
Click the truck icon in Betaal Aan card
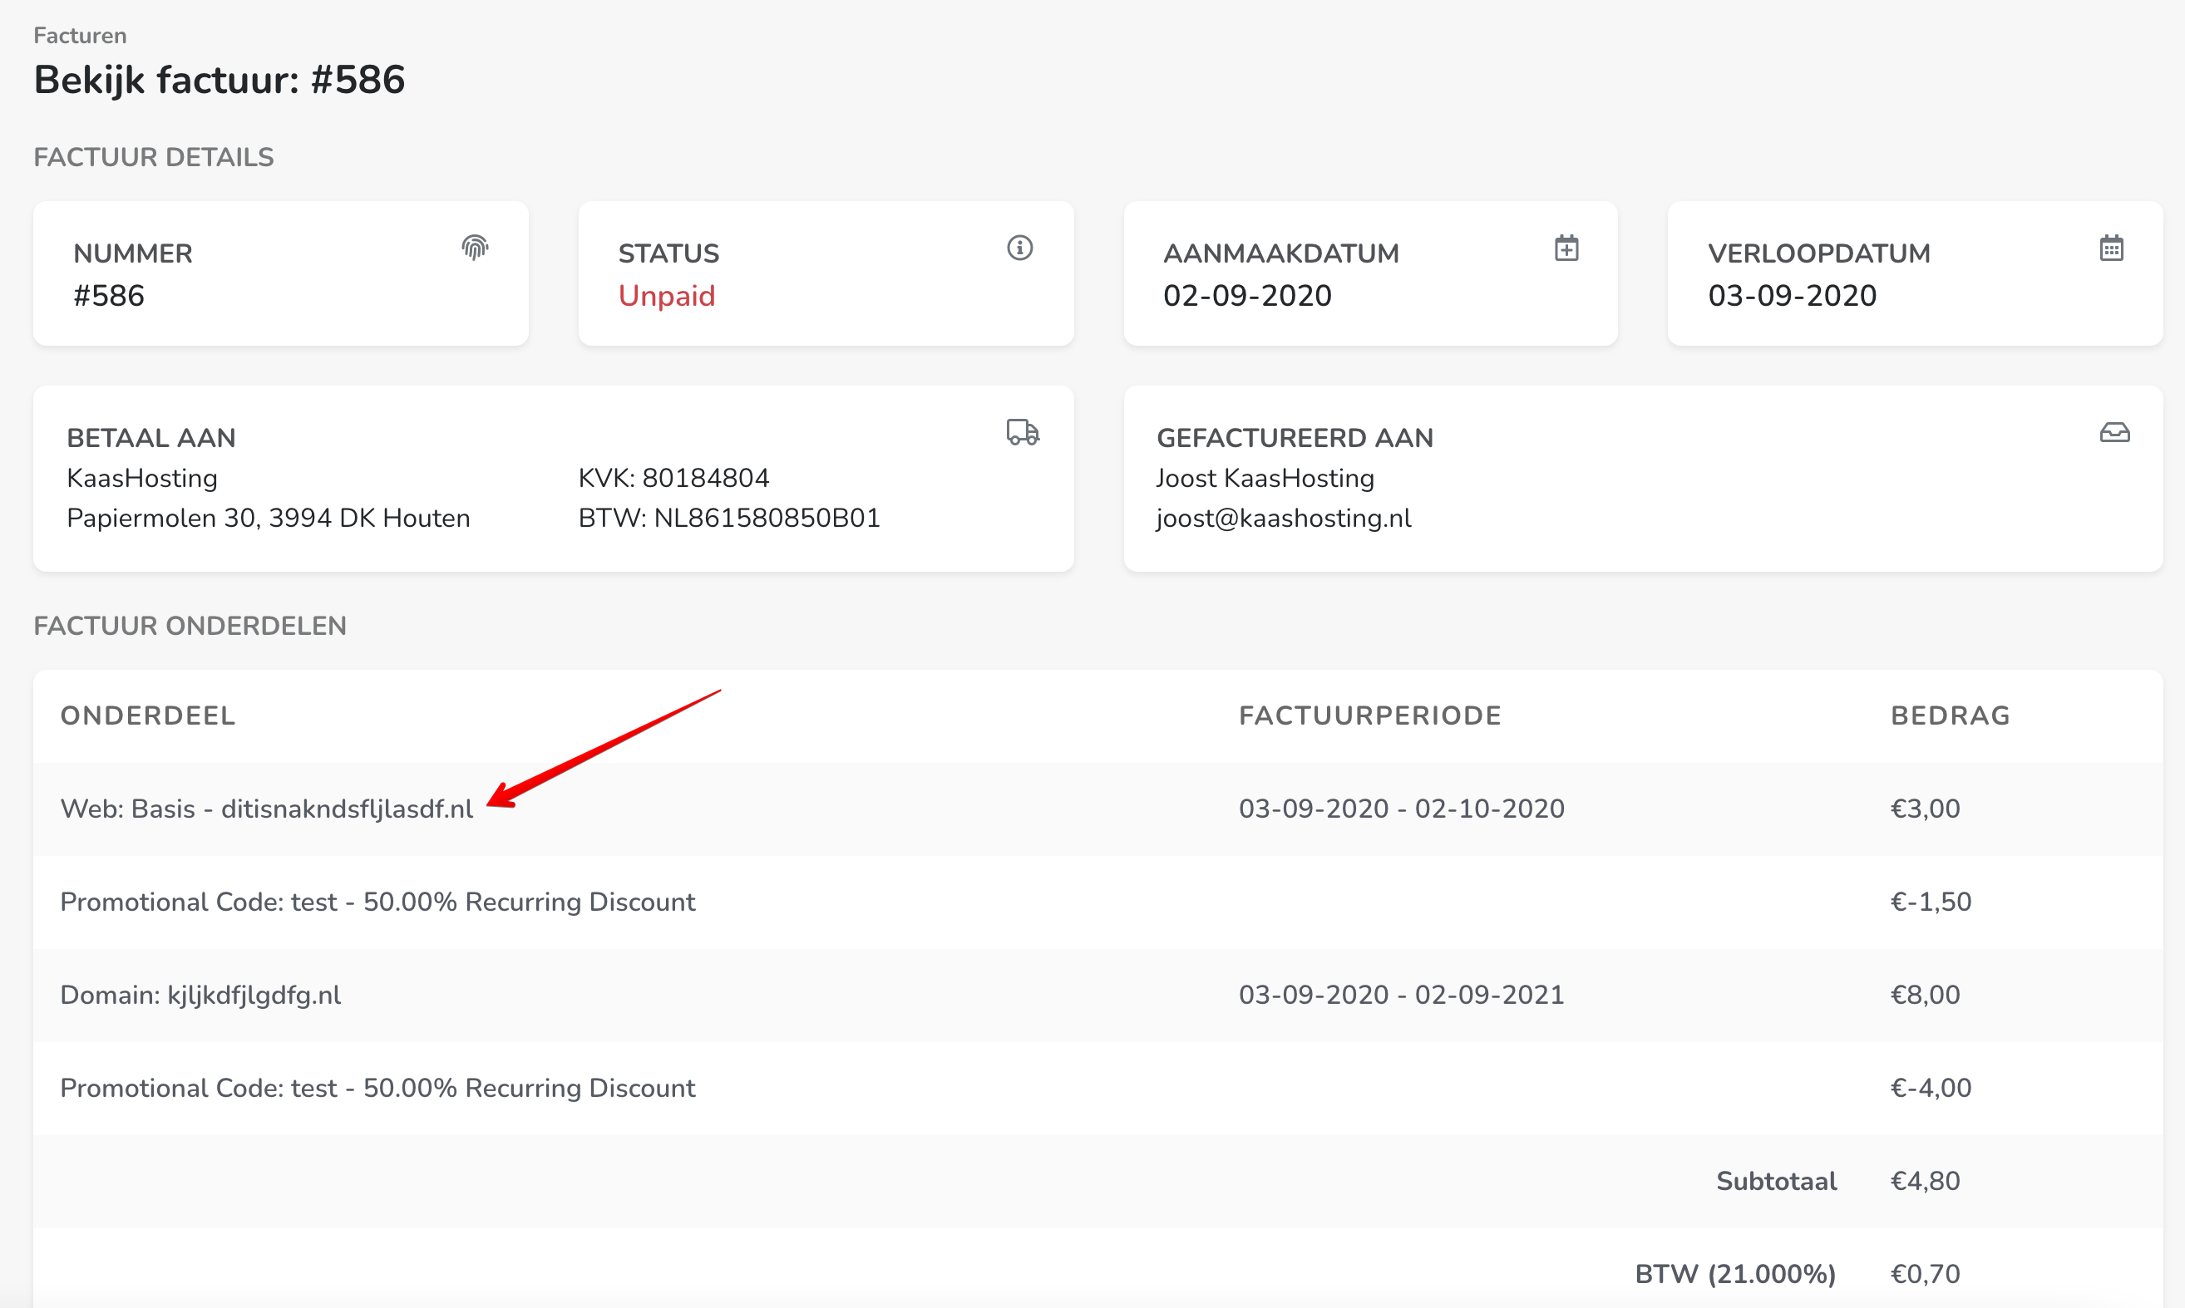point(1023,433)
